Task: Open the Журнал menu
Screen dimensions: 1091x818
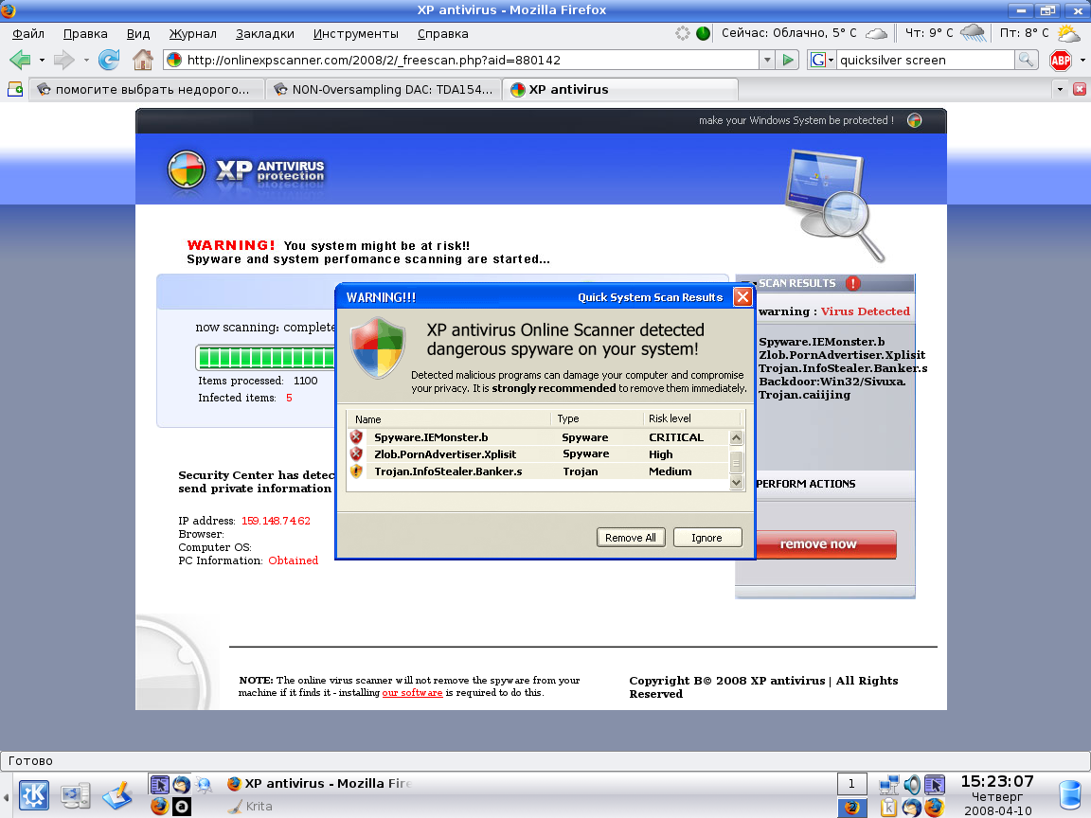Action: pos(193,33)
